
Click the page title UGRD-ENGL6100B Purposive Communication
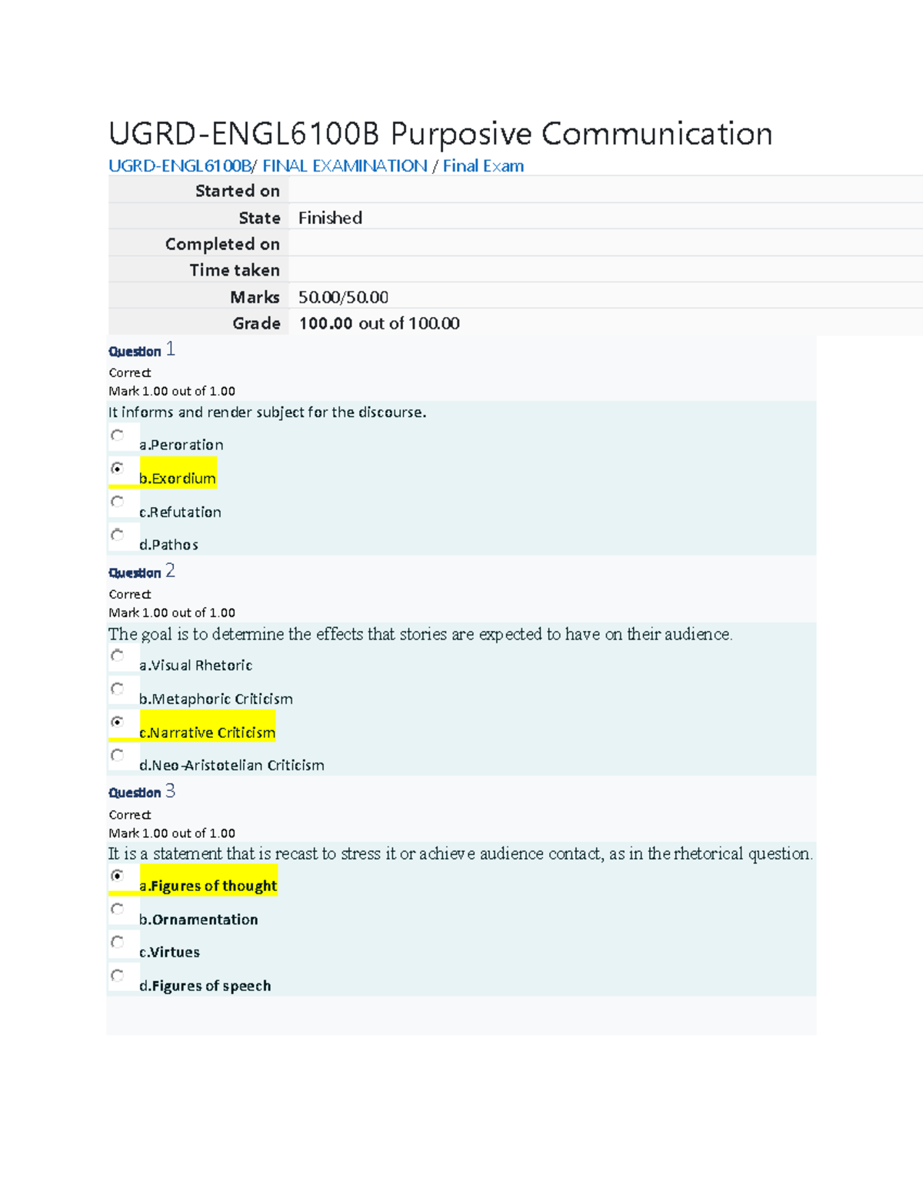(440, 134)
